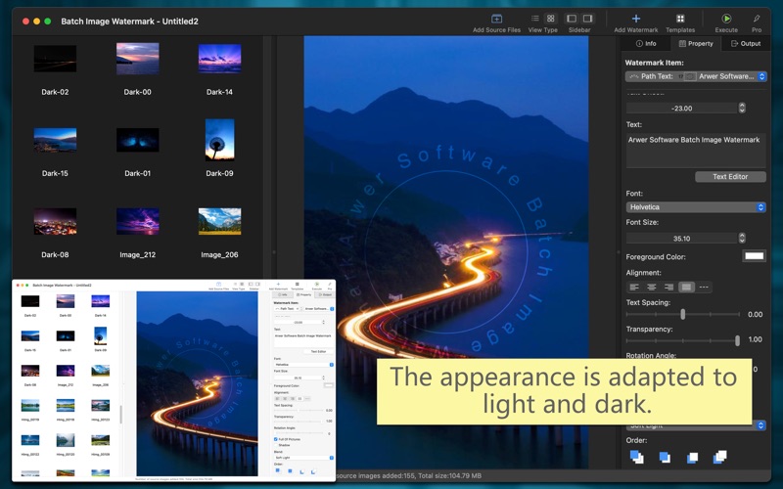Open the Soft Light blend dropdown in light-mode window

pos(303,458)
